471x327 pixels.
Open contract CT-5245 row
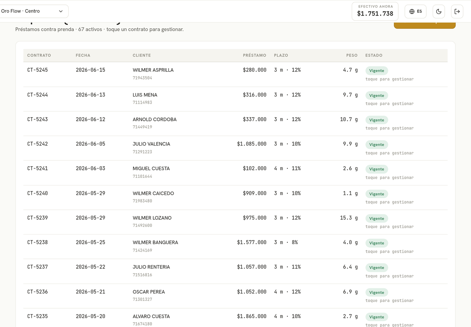(x=235, y=75)
